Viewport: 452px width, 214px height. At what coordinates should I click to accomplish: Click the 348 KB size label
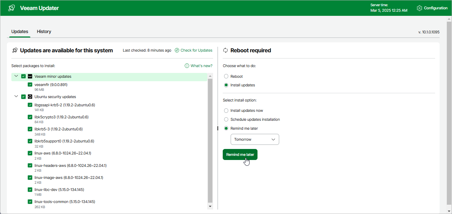point(40,134)
